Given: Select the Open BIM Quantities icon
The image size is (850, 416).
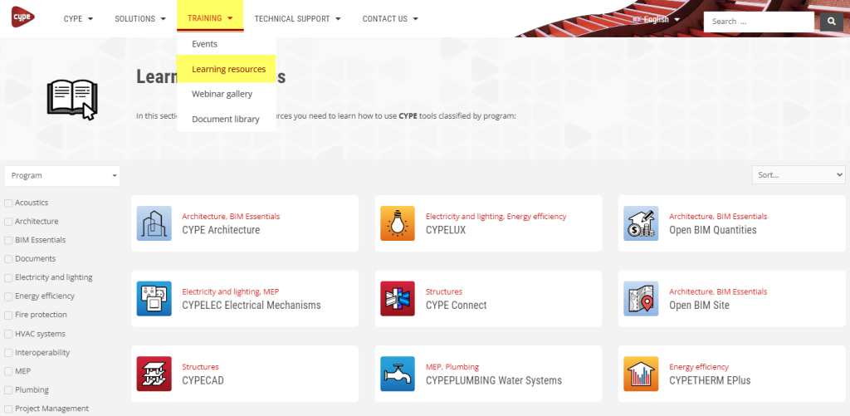Looking at the screenshot, I should [x=641, y=223].
